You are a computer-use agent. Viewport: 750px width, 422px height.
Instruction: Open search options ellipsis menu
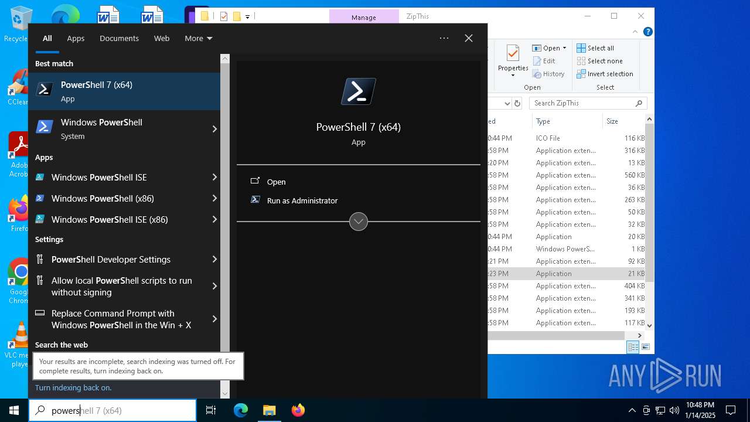pos(444,38)
